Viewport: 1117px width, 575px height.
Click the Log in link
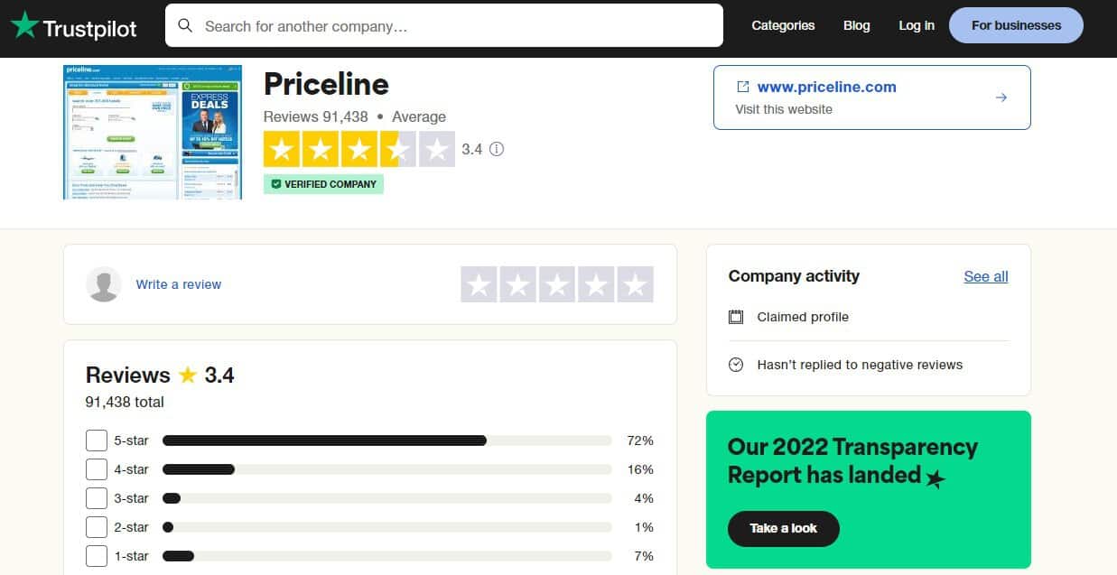pos(917,25)
